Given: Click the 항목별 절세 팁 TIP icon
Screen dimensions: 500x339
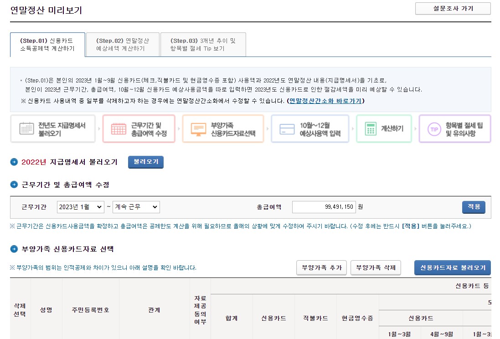Looking at the screenshot, I should click(433, 128).
